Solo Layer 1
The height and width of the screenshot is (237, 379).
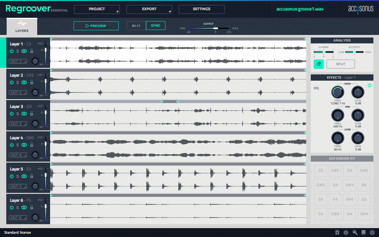(17, 51)
